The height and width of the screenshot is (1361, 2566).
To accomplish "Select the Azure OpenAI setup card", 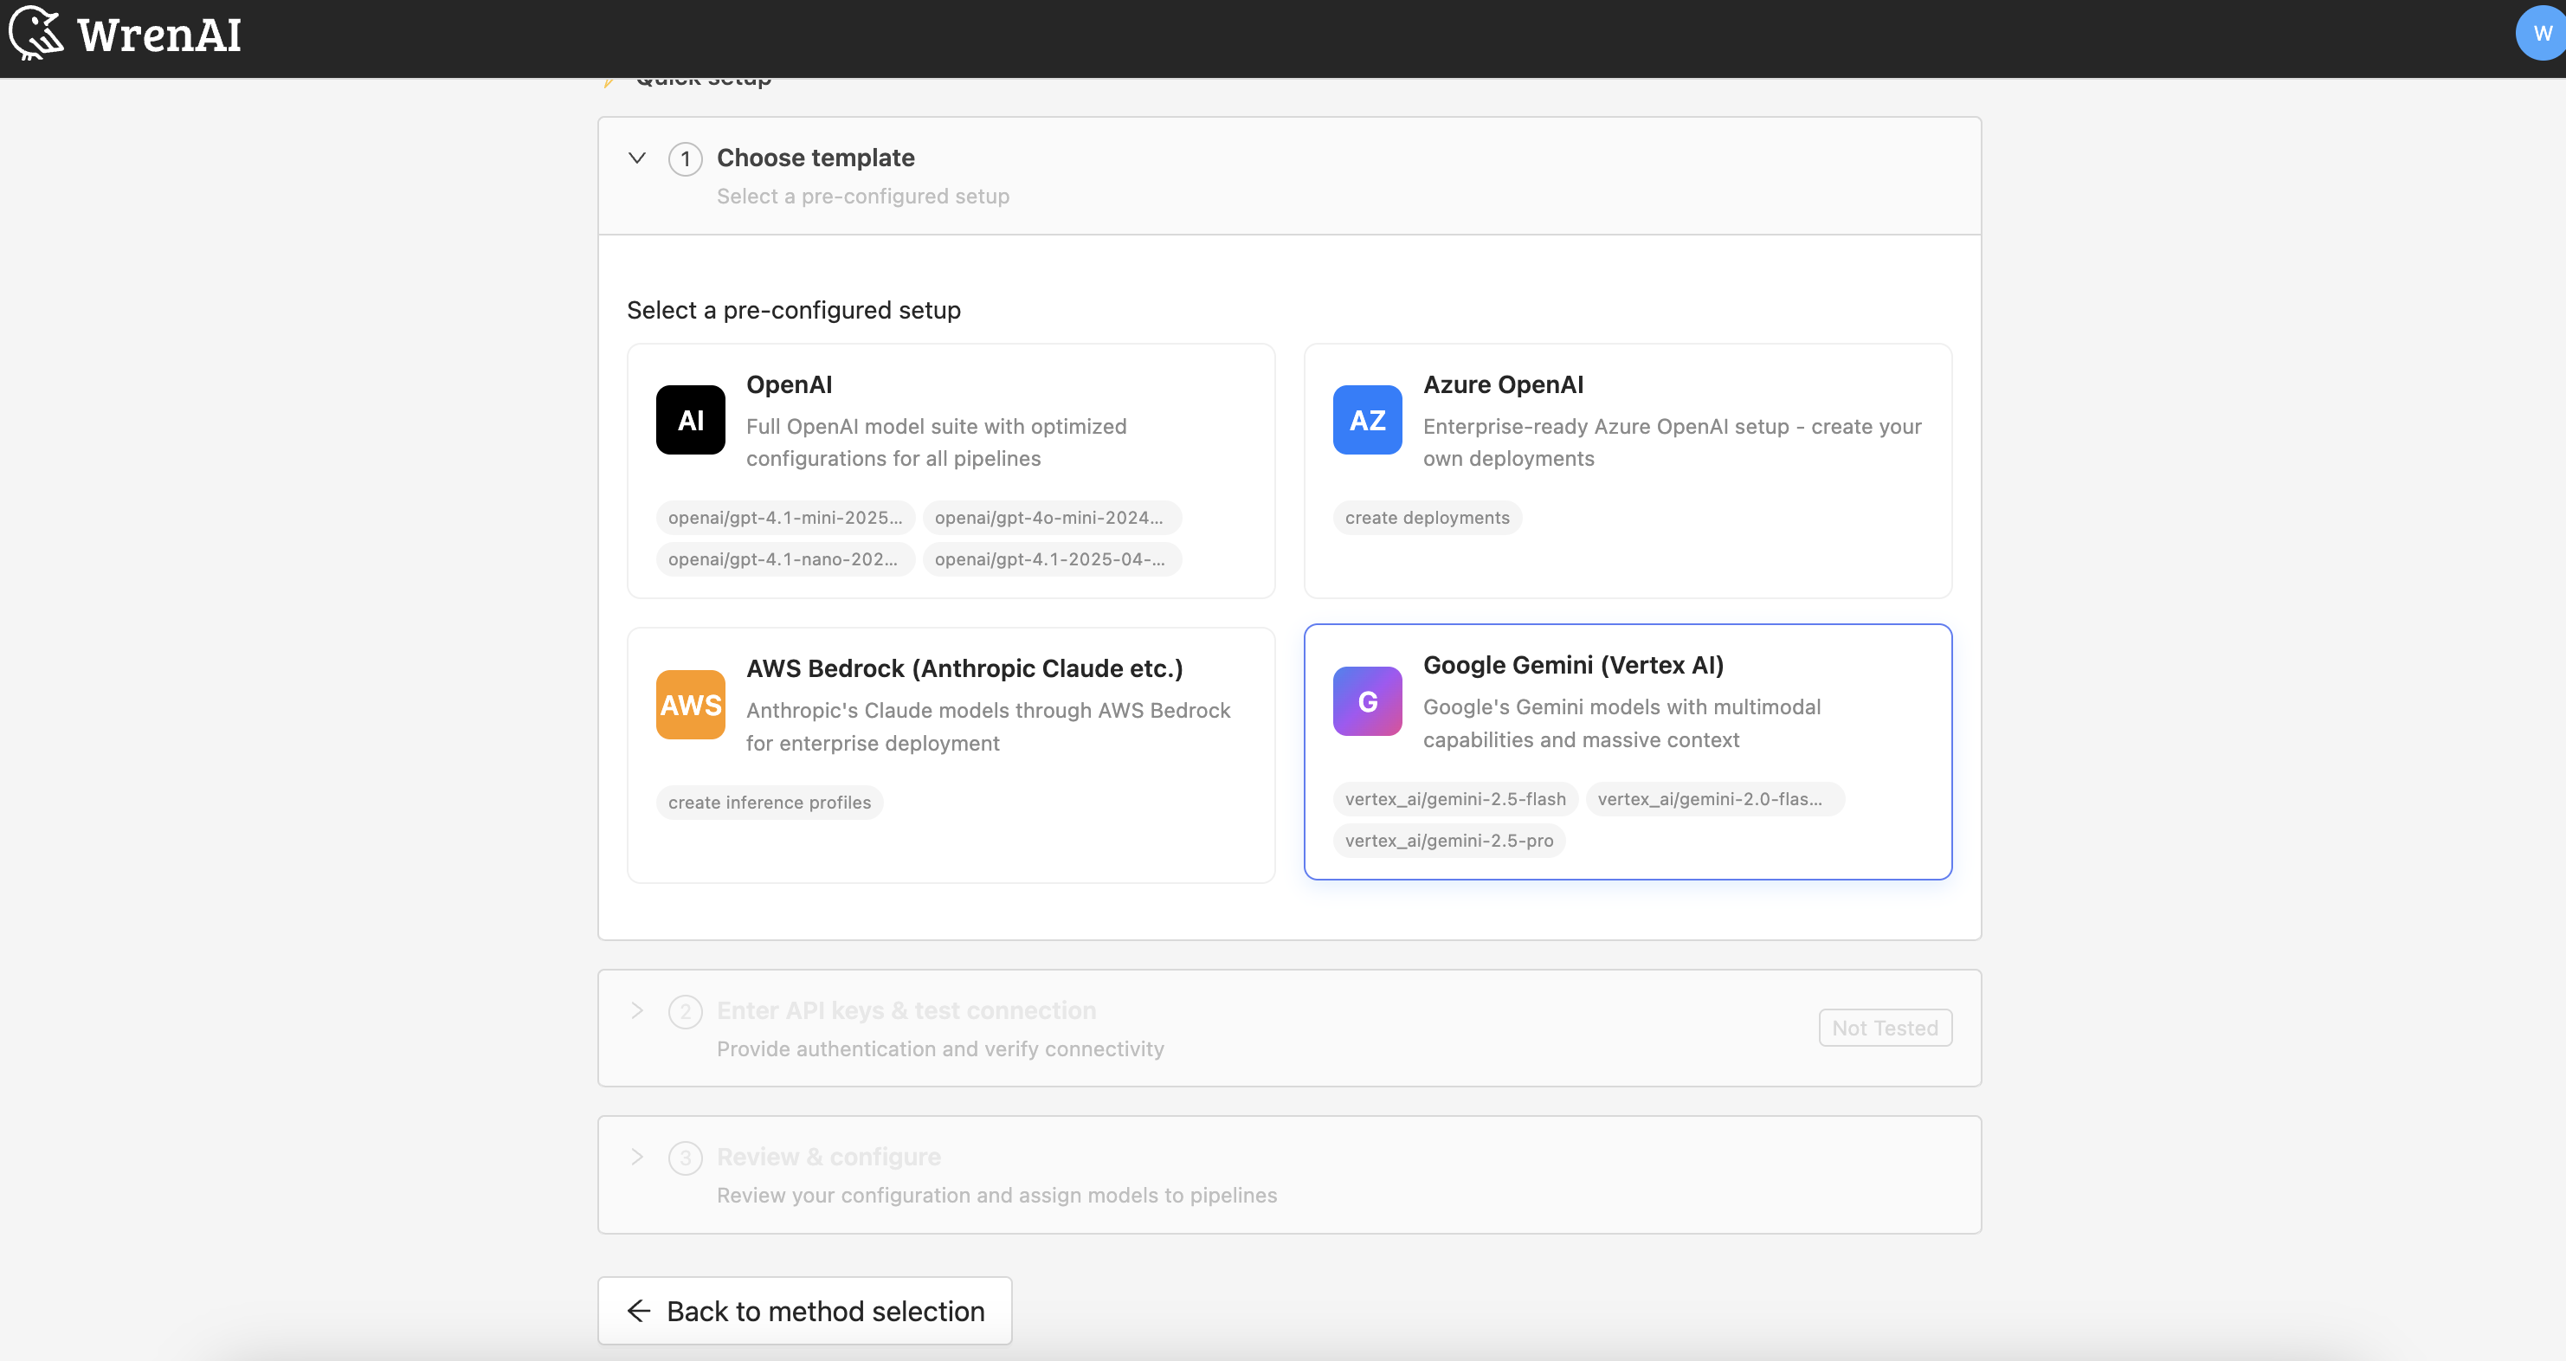I will tap(1628, 470).
